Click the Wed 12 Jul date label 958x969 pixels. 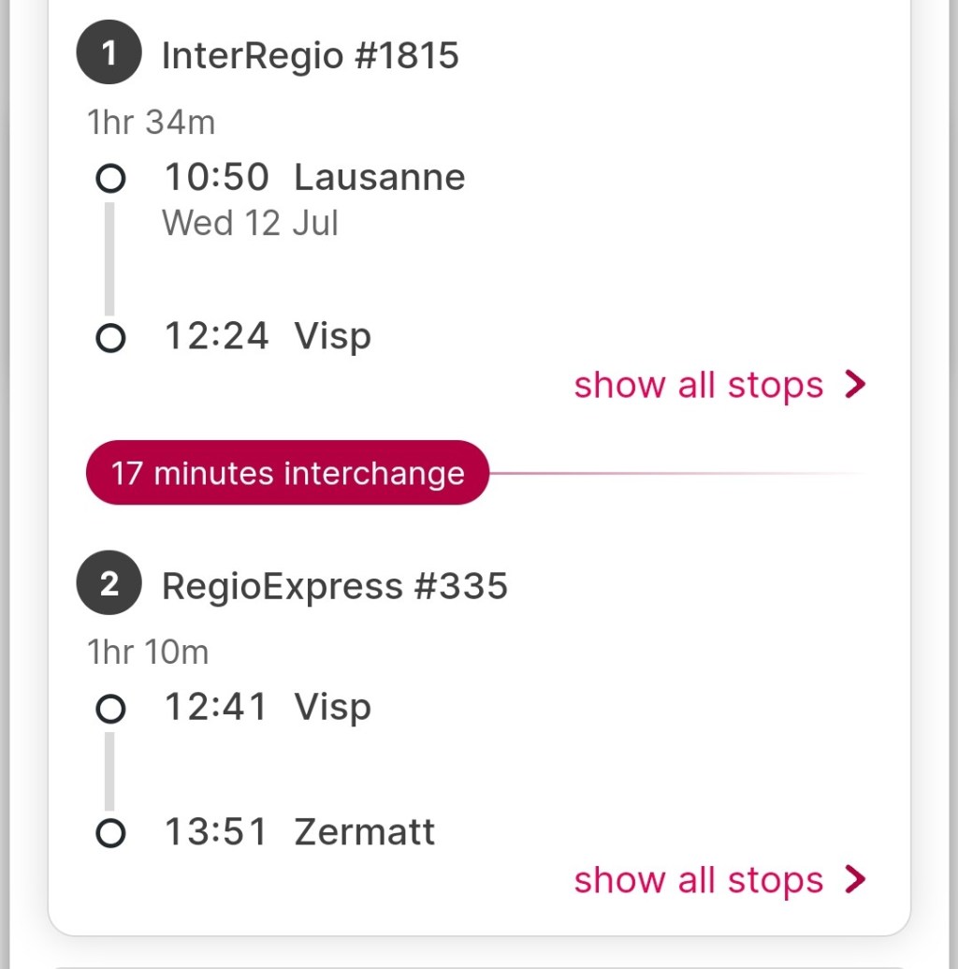coord(250,224)
